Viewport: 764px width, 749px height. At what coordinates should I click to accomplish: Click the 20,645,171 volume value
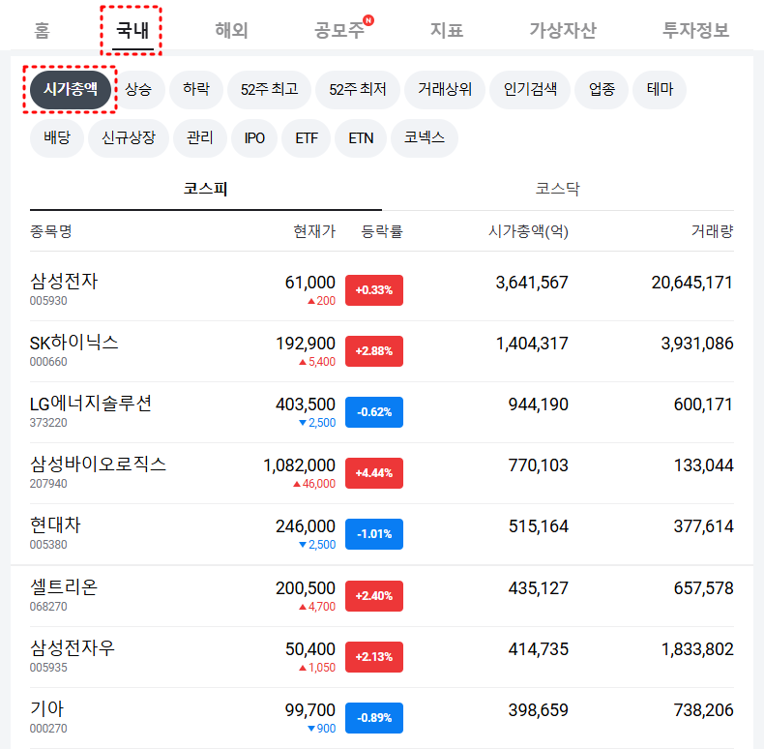tap(691, 283)
